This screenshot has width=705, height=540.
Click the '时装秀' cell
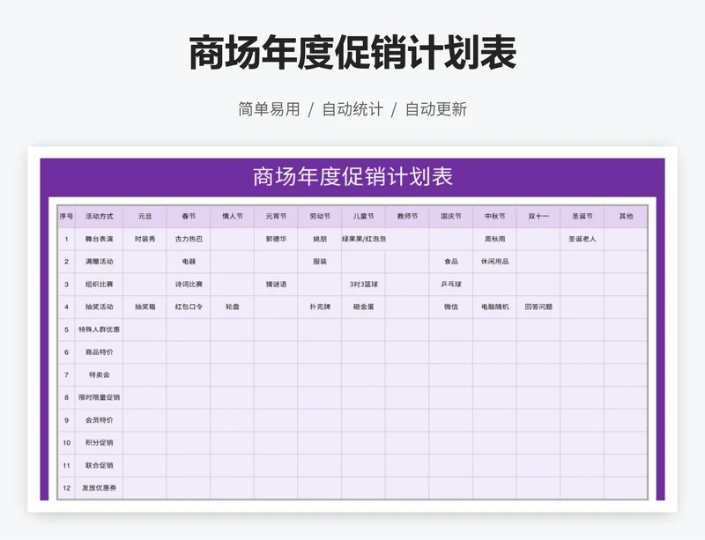click(145, 240)
